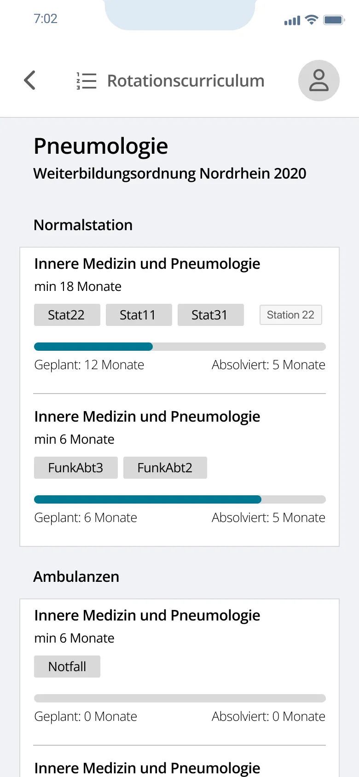Click the FunkAbt section progress bar

coord(179,499)
